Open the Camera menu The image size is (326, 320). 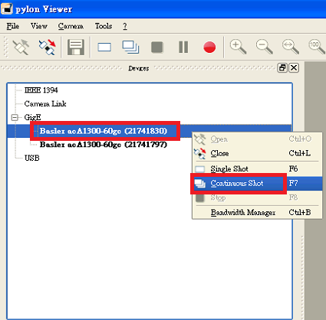pos(71,26)
